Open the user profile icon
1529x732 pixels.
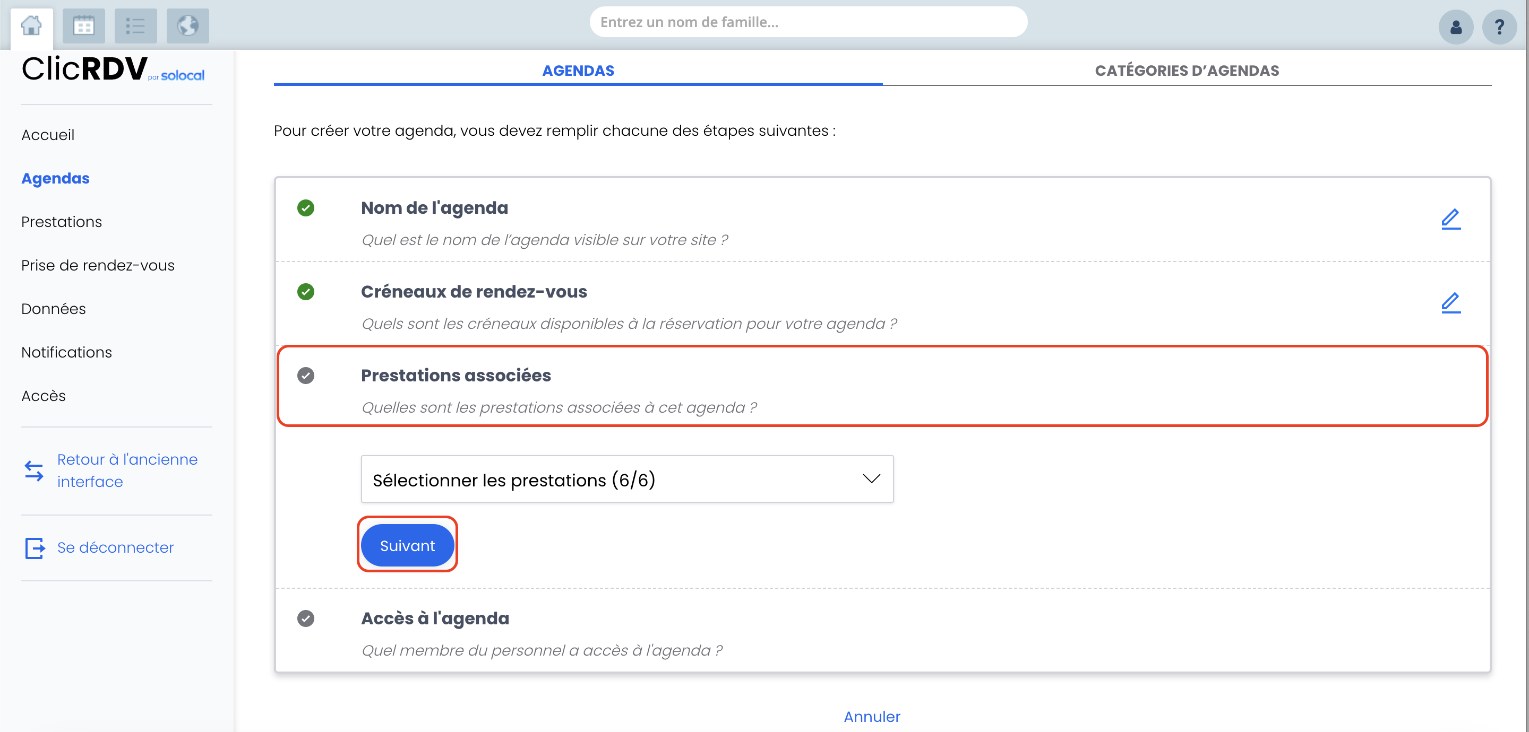(x=1455, y=27)
